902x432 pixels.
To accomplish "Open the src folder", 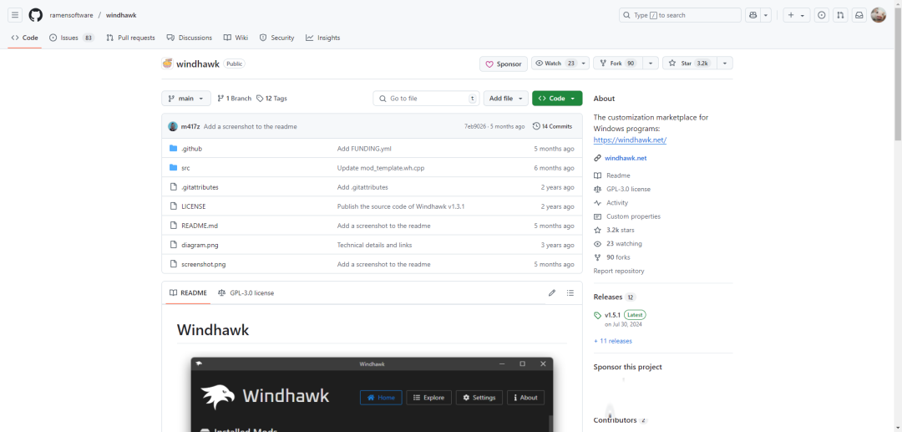I will (185, 168).
